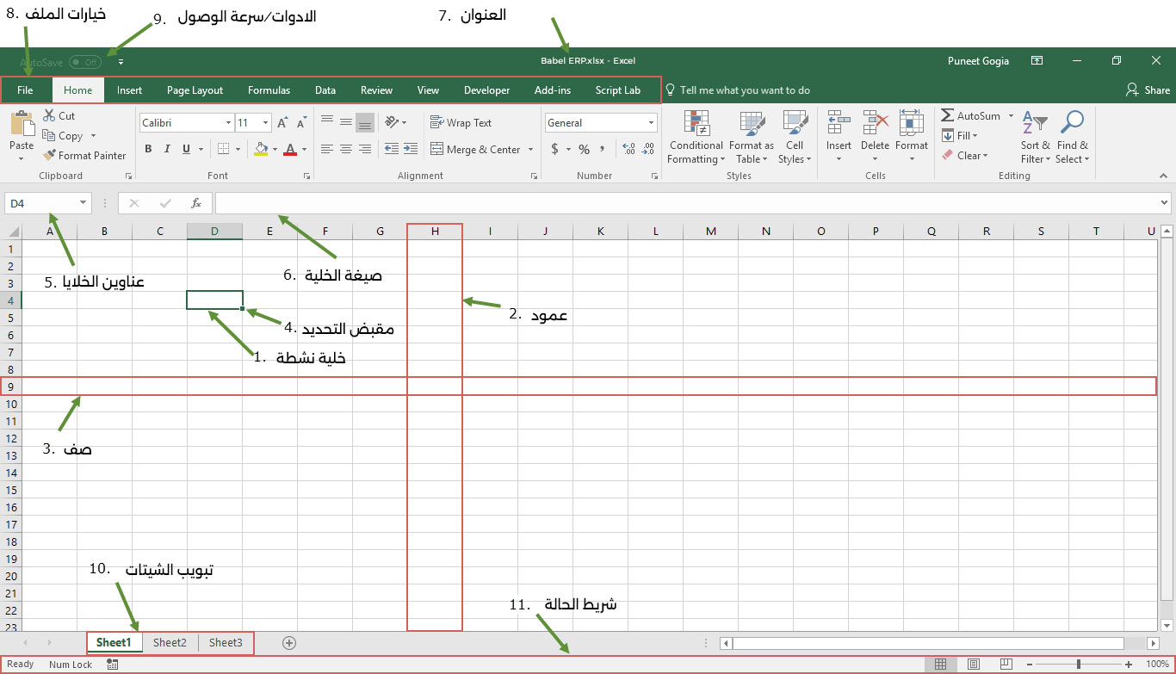Select the Format Painter tool
The width and height of the screenshot is (1176, 674).
[x=84, y=156]
